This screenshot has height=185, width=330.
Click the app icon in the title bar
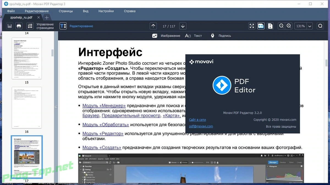6,4
